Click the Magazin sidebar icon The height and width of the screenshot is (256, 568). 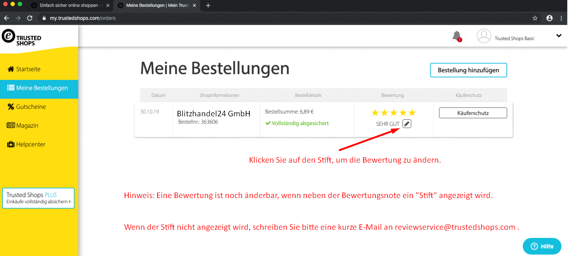(11, 125)
